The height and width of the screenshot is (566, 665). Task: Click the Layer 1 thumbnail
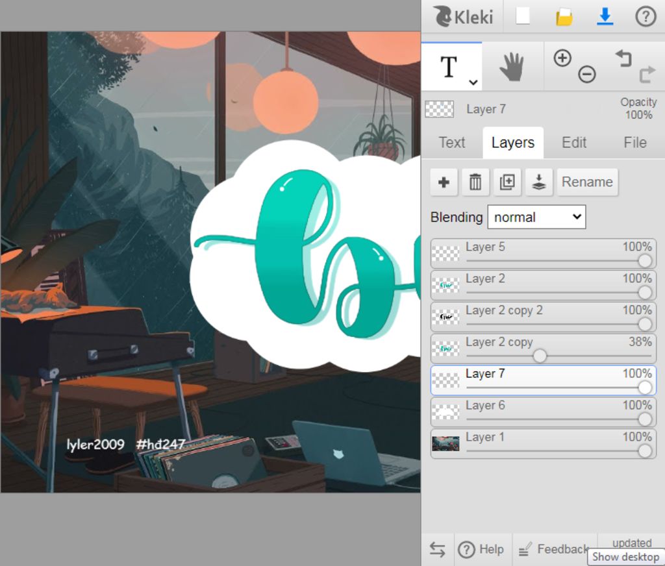pyautogui.click(x=445, y=443)
